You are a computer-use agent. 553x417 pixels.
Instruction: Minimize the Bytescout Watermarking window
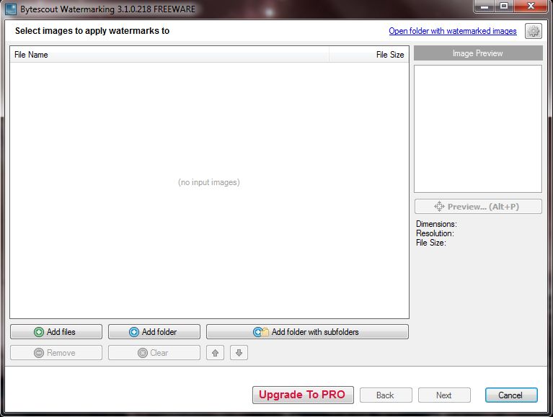pos(485,6)
